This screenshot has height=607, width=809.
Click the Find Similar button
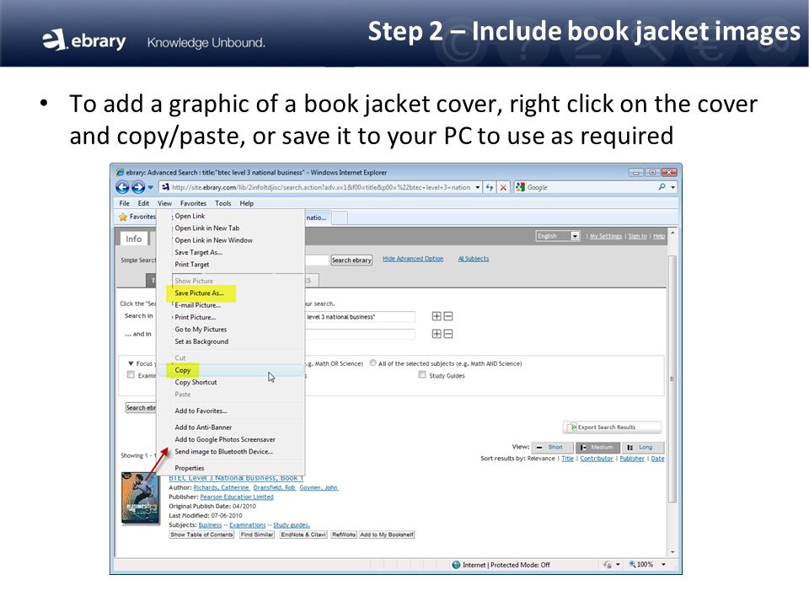257,534
